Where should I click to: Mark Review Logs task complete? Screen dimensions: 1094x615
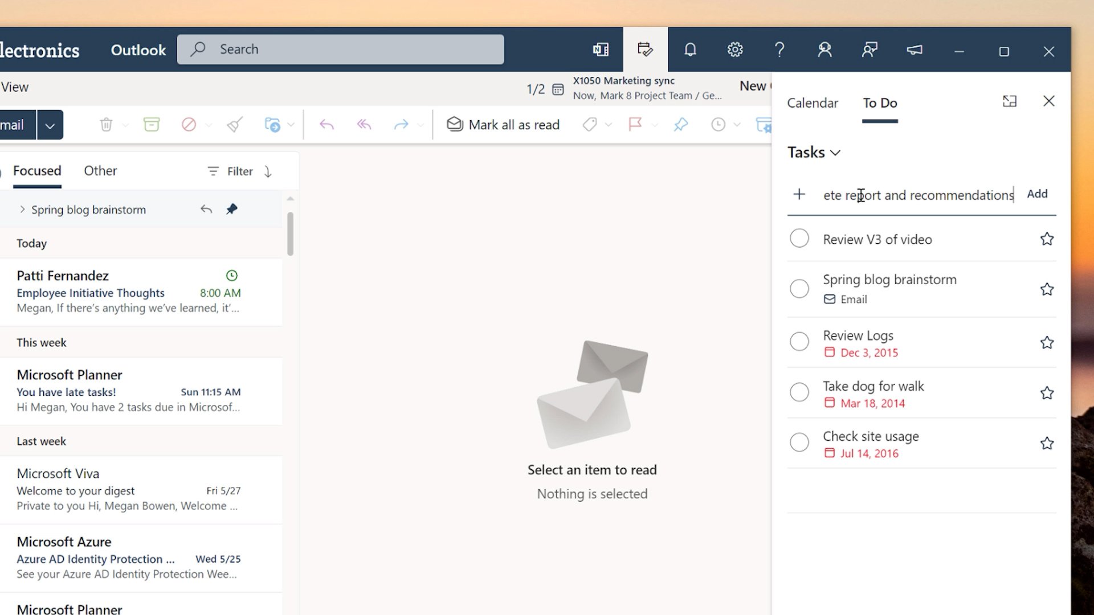tap(799, 342)
